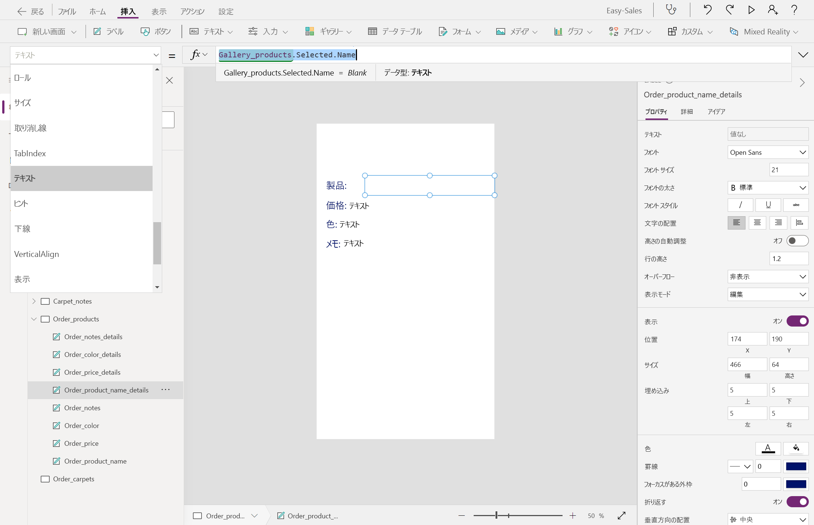Toggle italic font style
The width and height of the screenshot is (814, 525).
click(740, 205)
